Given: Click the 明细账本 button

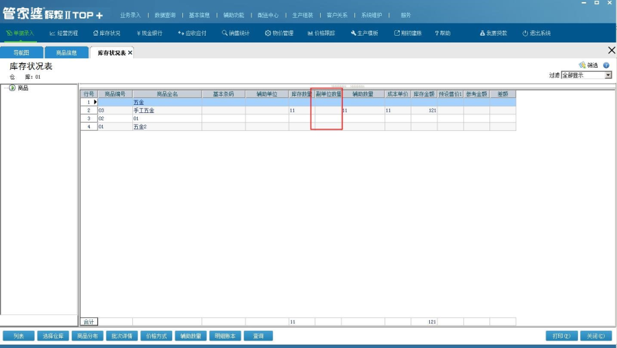Looking at the screenshot, I should click(224, 336).
